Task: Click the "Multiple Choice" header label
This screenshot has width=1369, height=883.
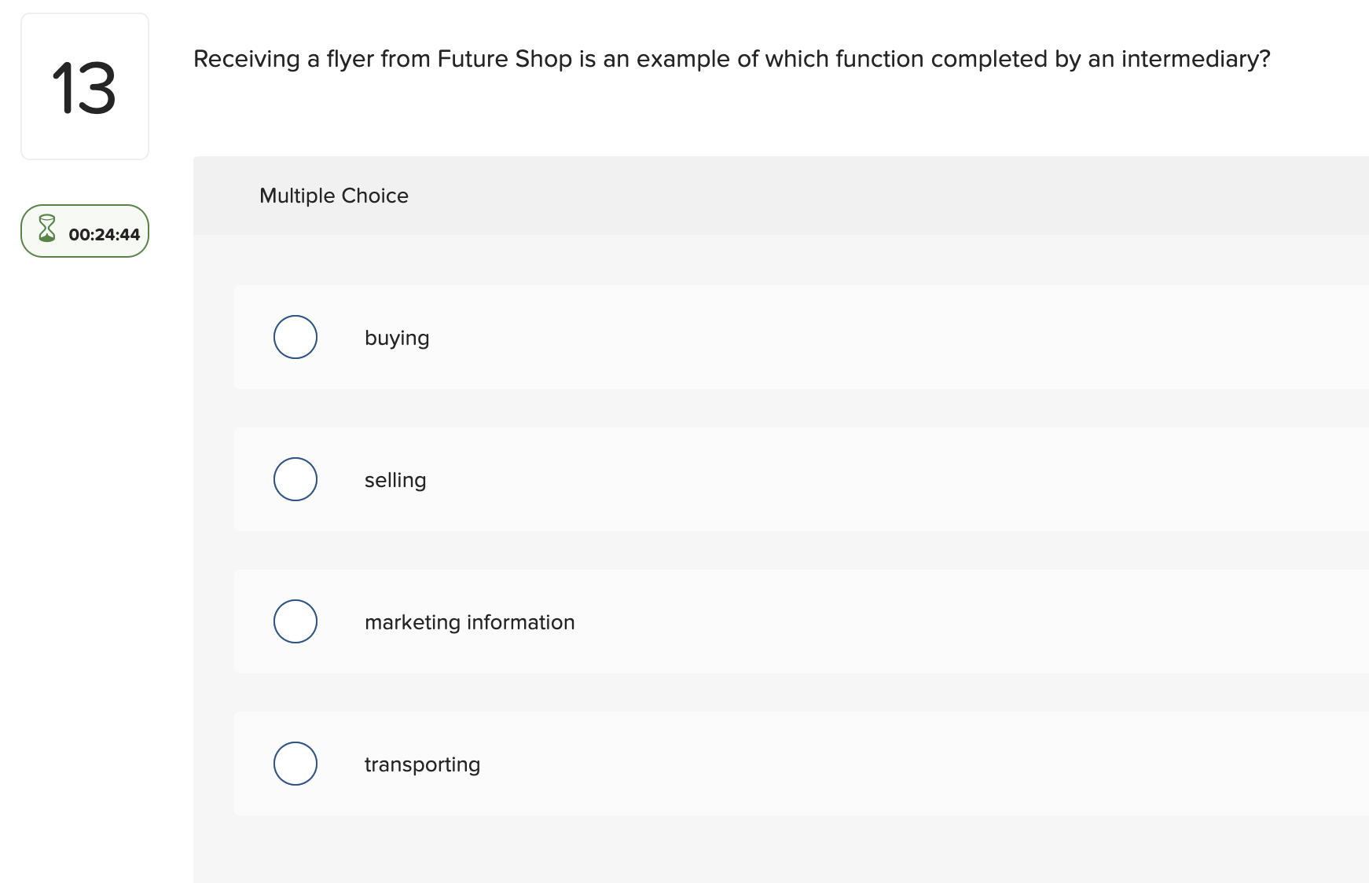Action: [x=333, y=196]
